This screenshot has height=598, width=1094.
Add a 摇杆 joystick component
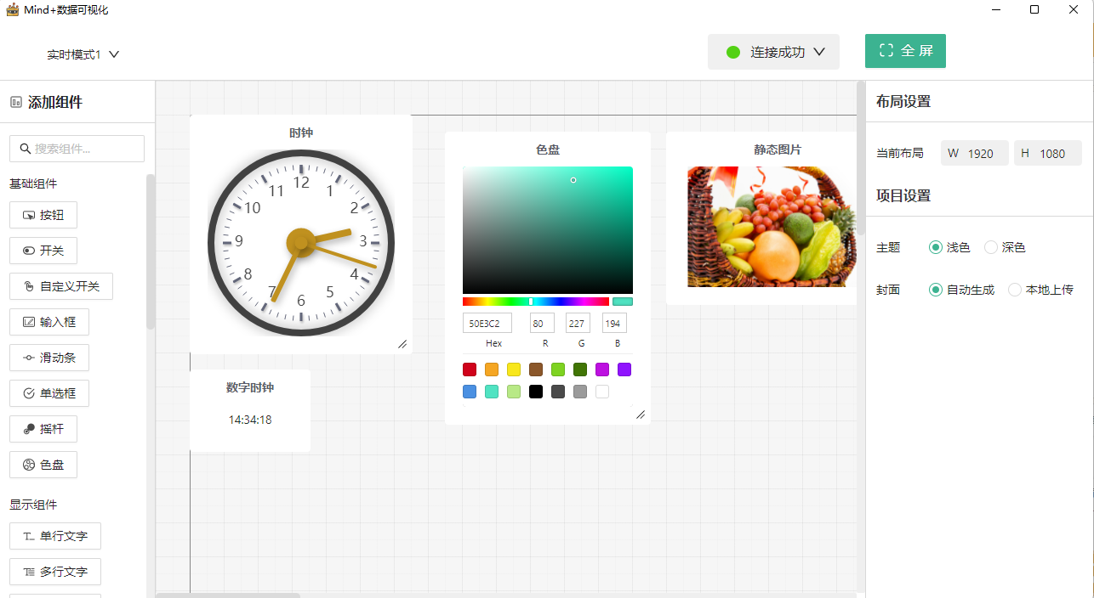click(43, 429)
